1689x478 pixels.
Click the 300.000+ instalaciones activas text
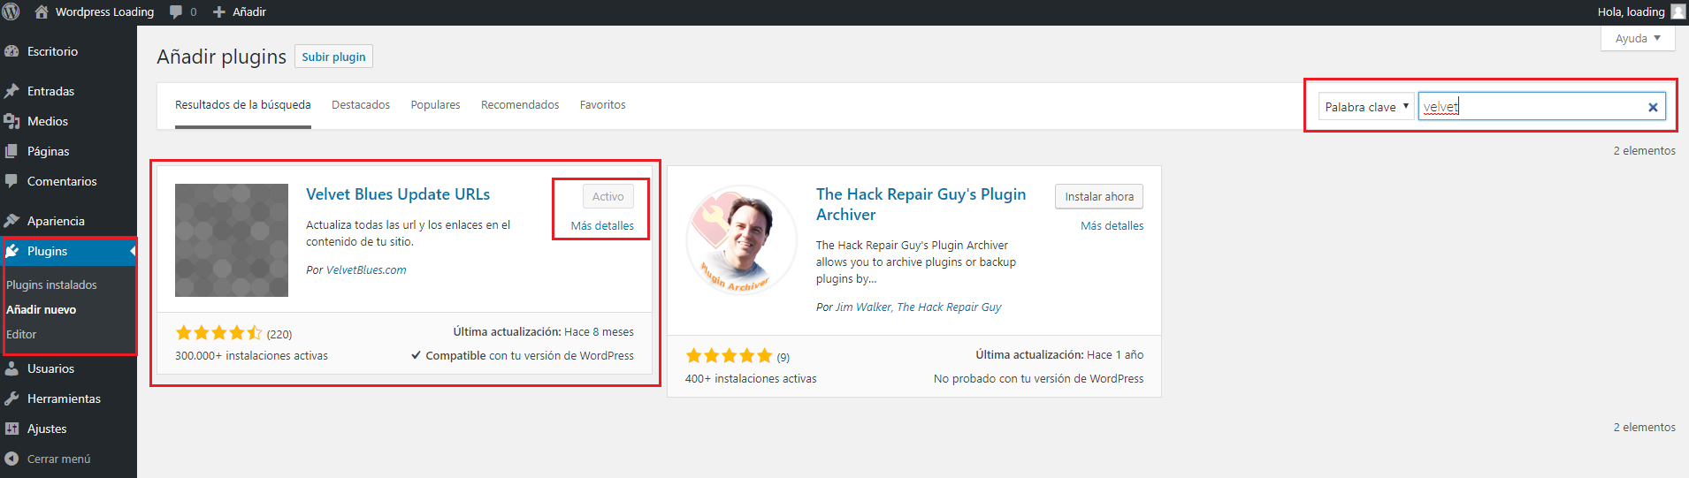251,356
